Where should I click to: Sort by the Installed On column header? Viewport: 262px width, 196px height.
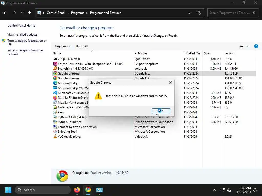pos(192,53)
